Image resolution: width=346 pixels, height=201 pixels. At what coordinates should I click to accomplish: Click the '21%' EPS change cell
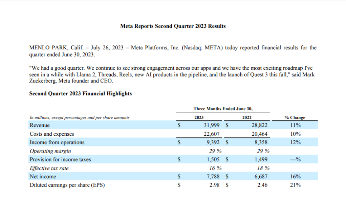coord(295,185)
